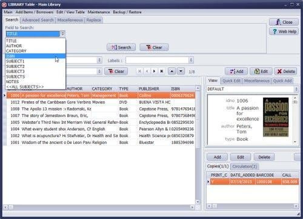Screen dimensions: 303x219
Task: Click the move up triangle button
Action: (172, 71)
